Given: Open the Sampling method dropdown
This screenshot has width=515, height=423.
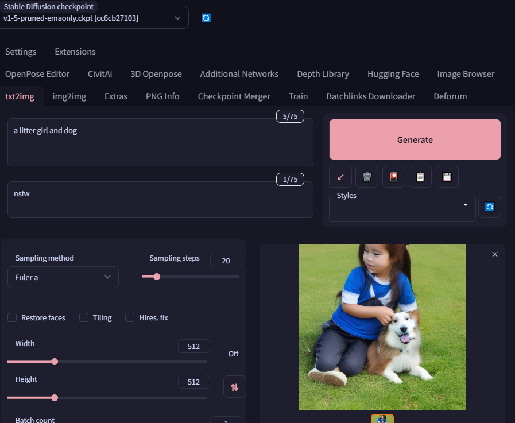Looking at the screenshot, I should (x=63, y=277).
